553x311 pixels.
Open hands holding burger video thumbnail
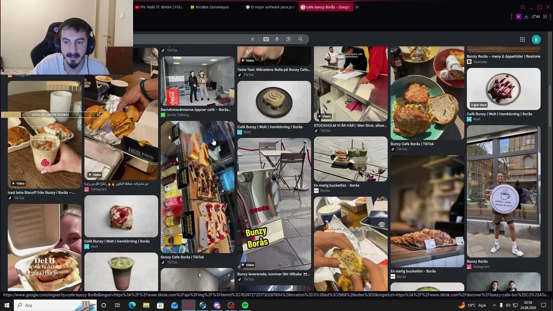351,244
